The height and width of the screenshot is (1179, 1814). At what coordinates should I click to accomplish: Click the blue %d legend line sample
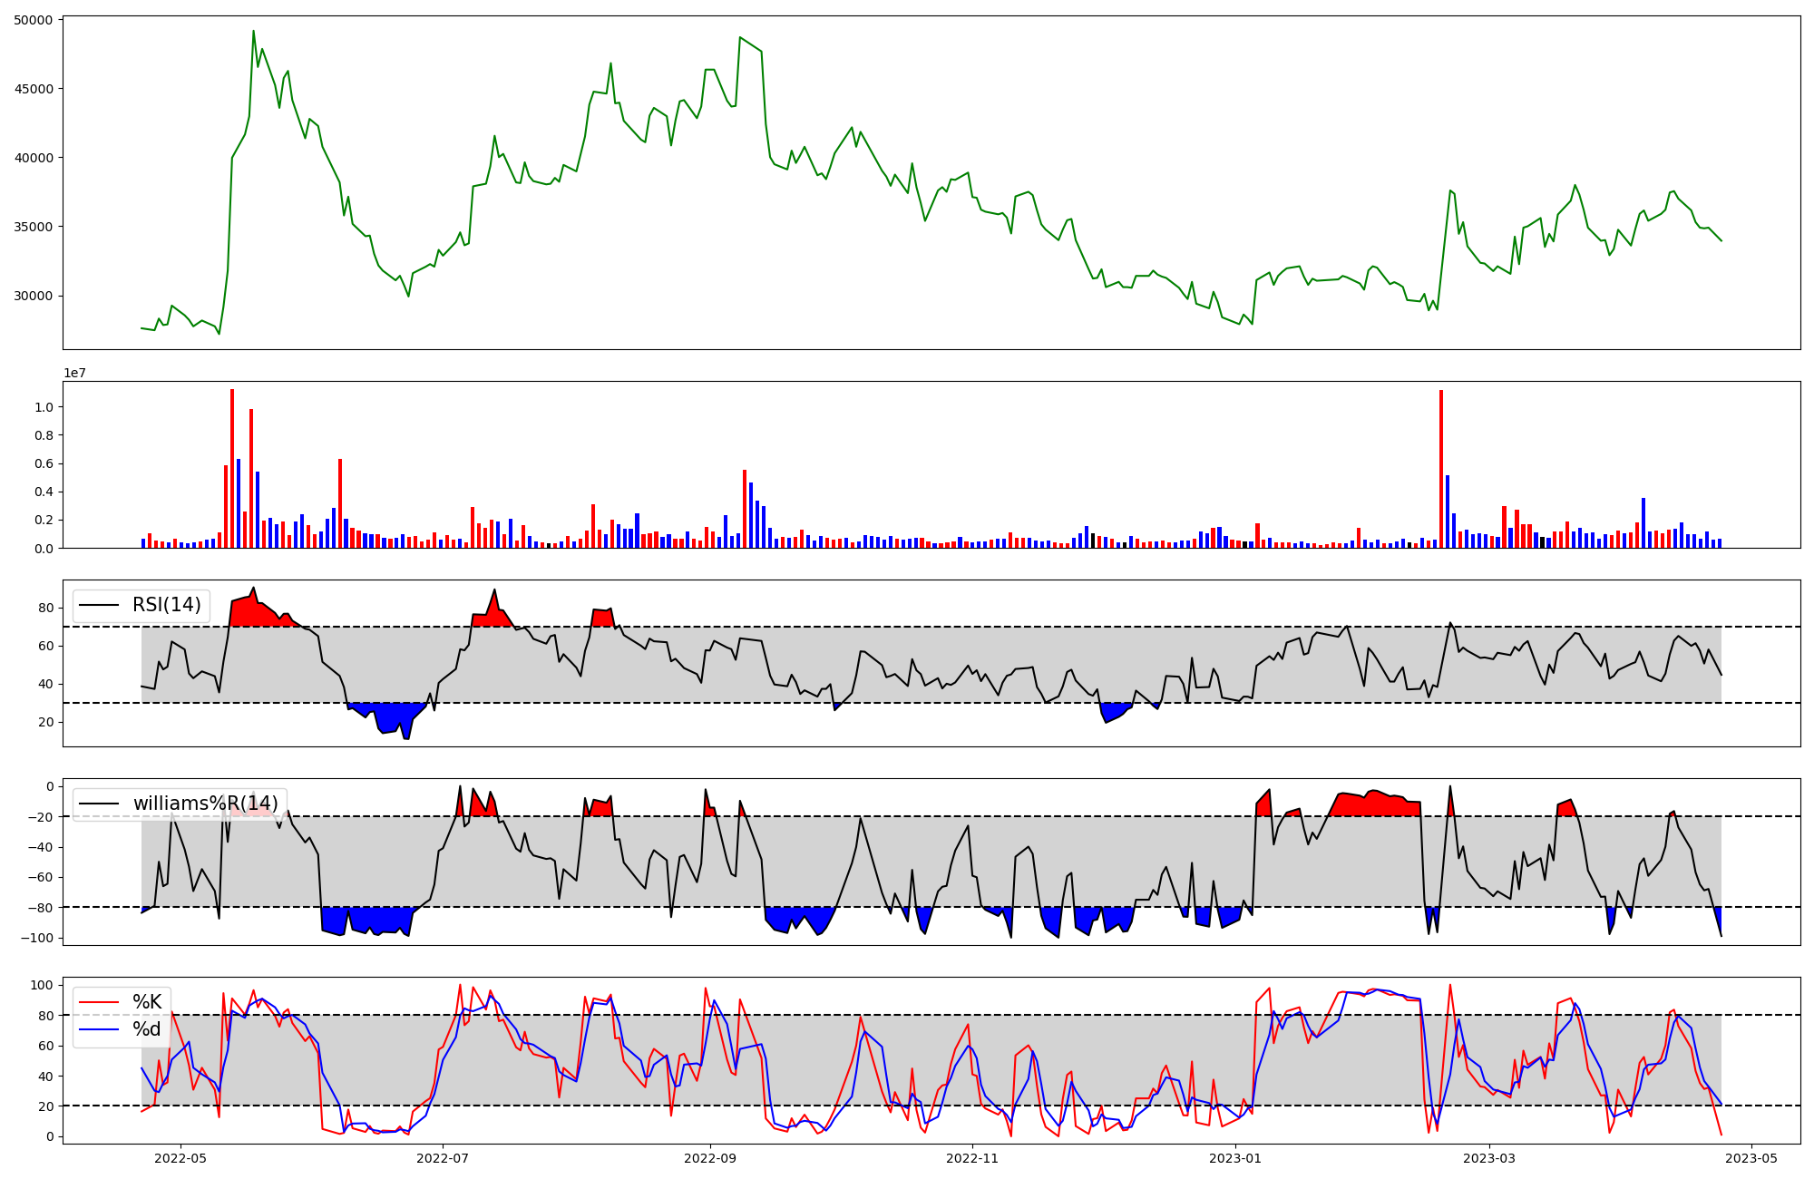[101, 1029]
